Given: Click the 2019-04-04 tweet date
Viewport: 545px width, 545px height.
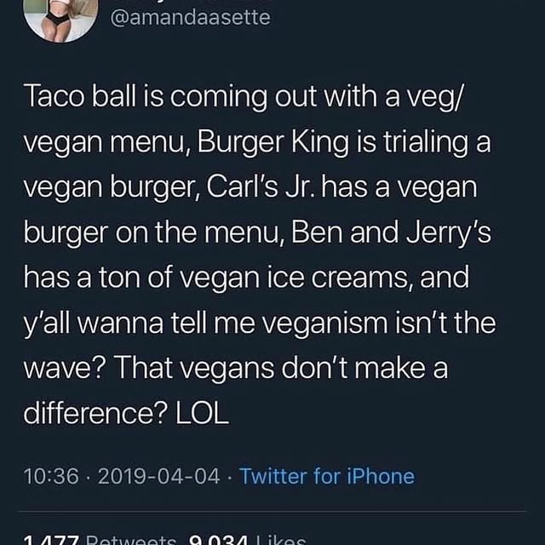Looking at the screenshot, I should 159,476.
